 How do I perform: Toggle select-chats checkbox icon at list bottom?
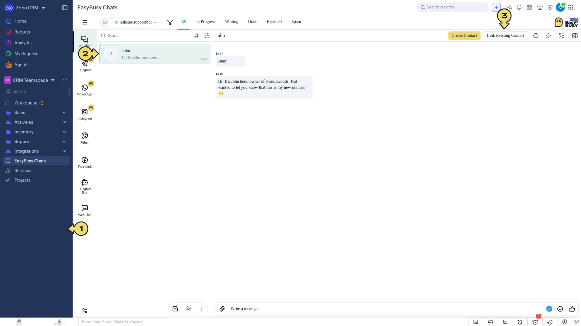click(x=175, y=309)
